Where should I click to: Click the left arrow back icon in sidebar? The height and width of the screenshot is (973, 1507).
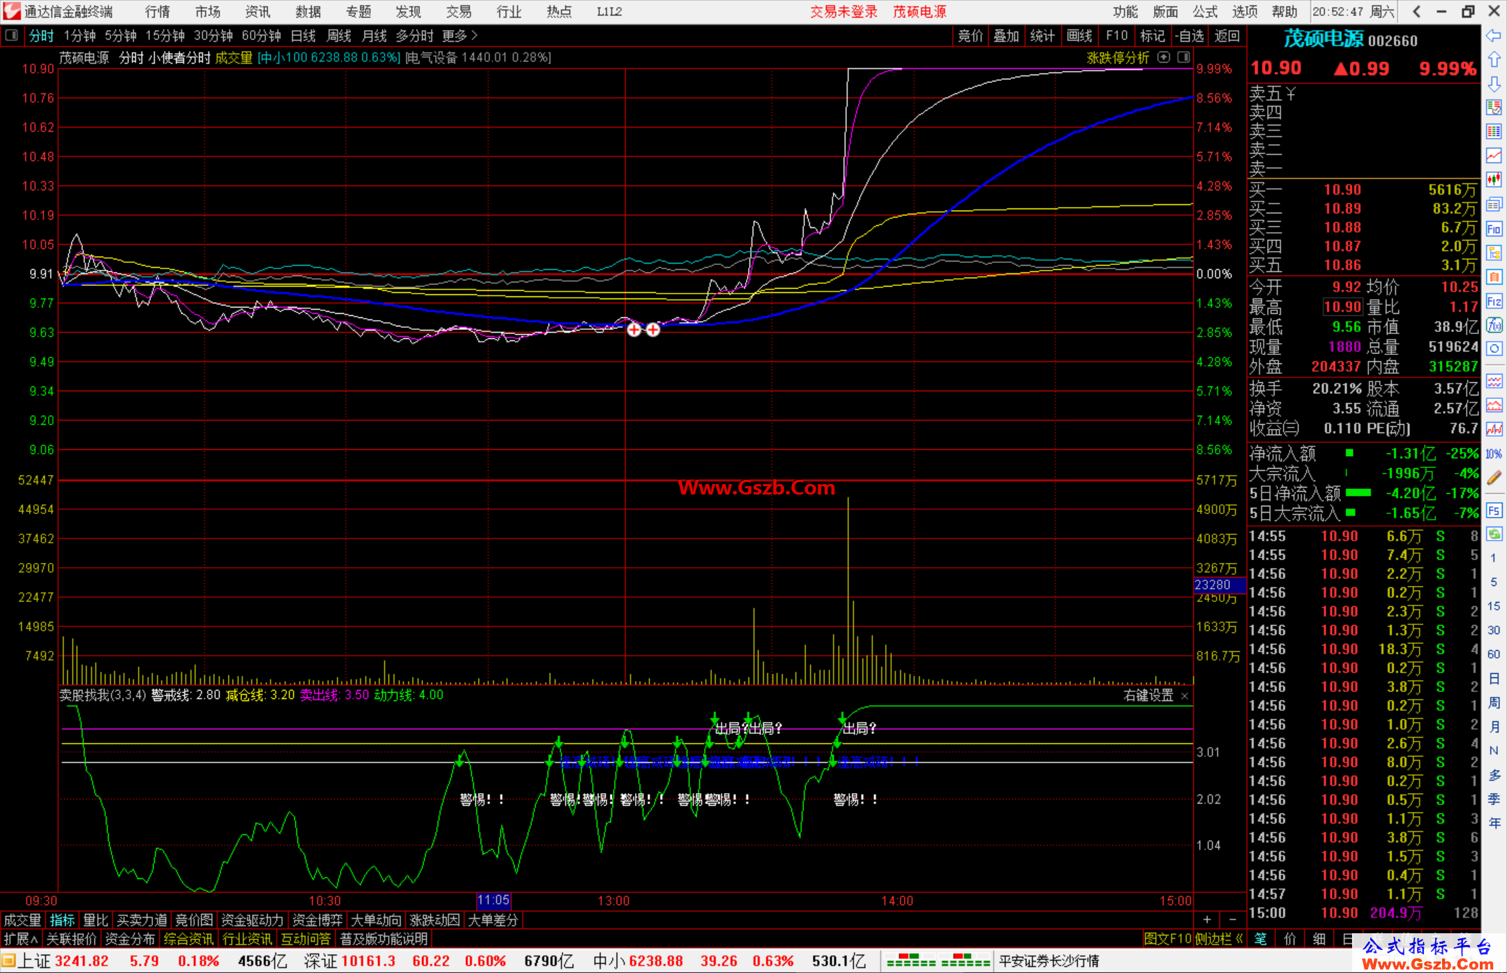pos(1494,36)
